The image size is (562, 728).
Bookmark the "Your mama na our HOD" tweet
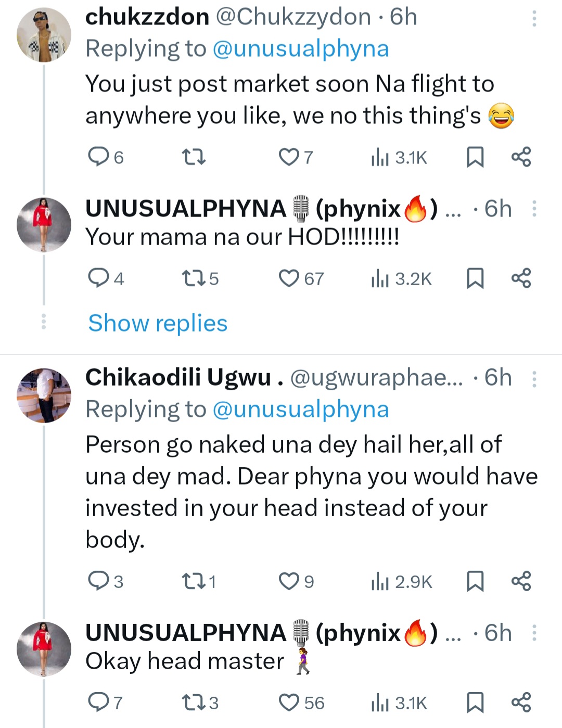pyautogui.click(x=475, y=278)
